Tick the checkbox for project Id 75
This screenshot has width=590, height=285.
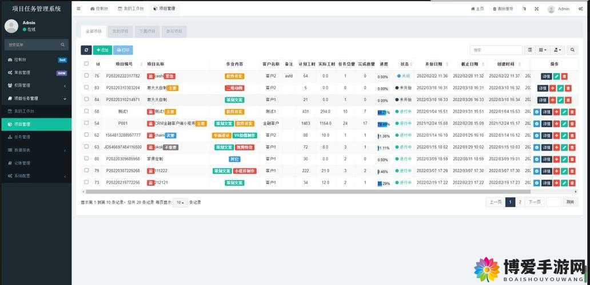pyautogui.click(x=86, y=75)
